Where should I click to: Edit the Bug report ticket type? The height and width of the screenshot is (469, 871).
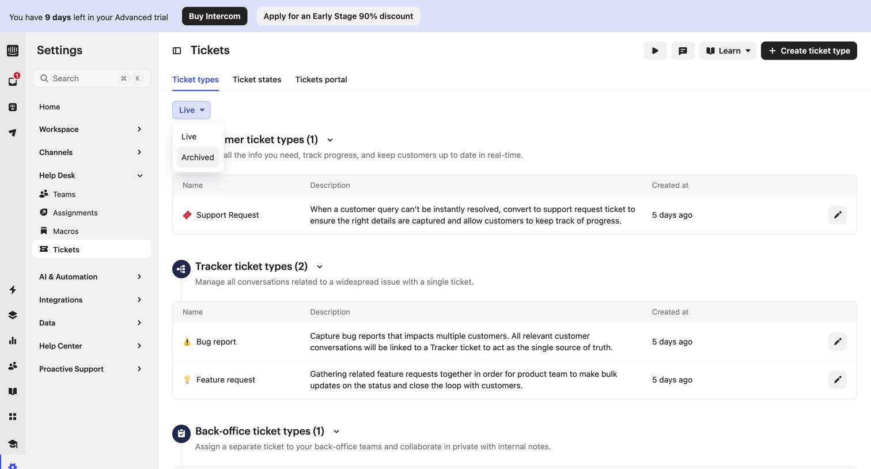(838, 342)
